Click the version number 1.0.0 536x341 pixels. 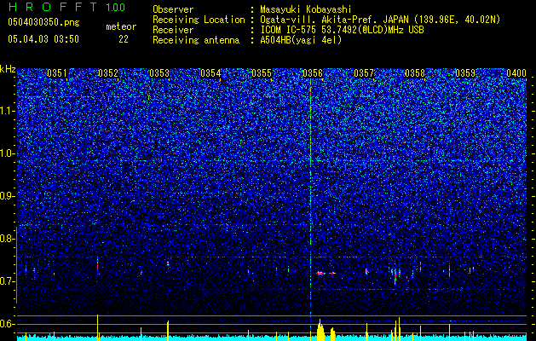coord(116,8)
